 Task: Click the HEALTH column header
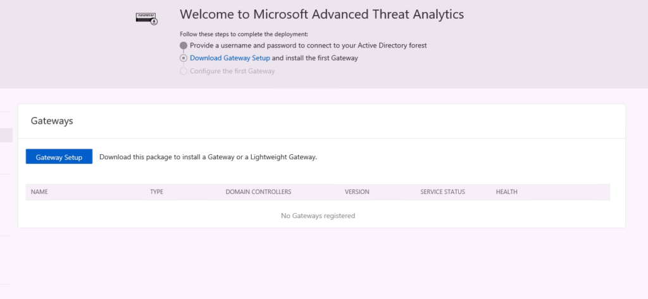507,192
